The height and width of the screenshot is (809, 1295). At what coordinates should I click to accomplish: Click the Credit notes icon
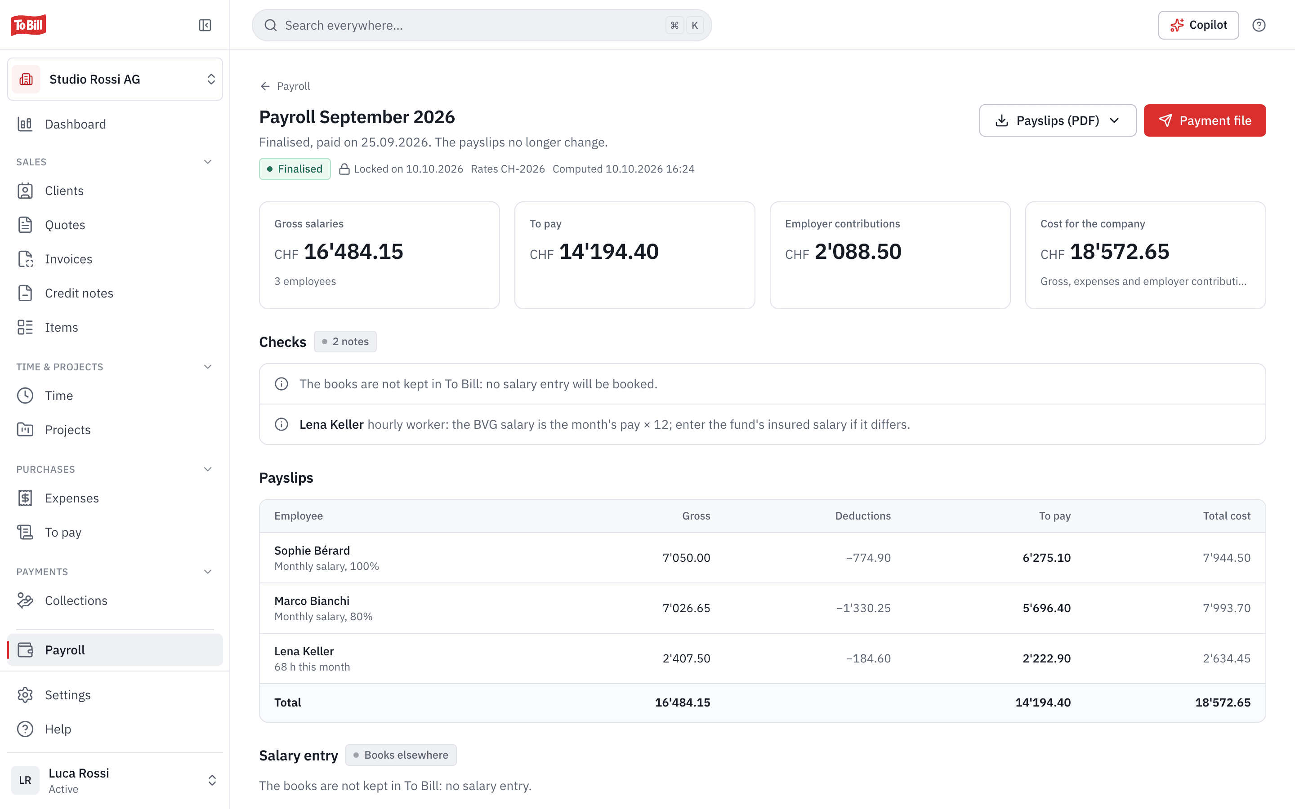pyautogui.click(x=25, y=293)
